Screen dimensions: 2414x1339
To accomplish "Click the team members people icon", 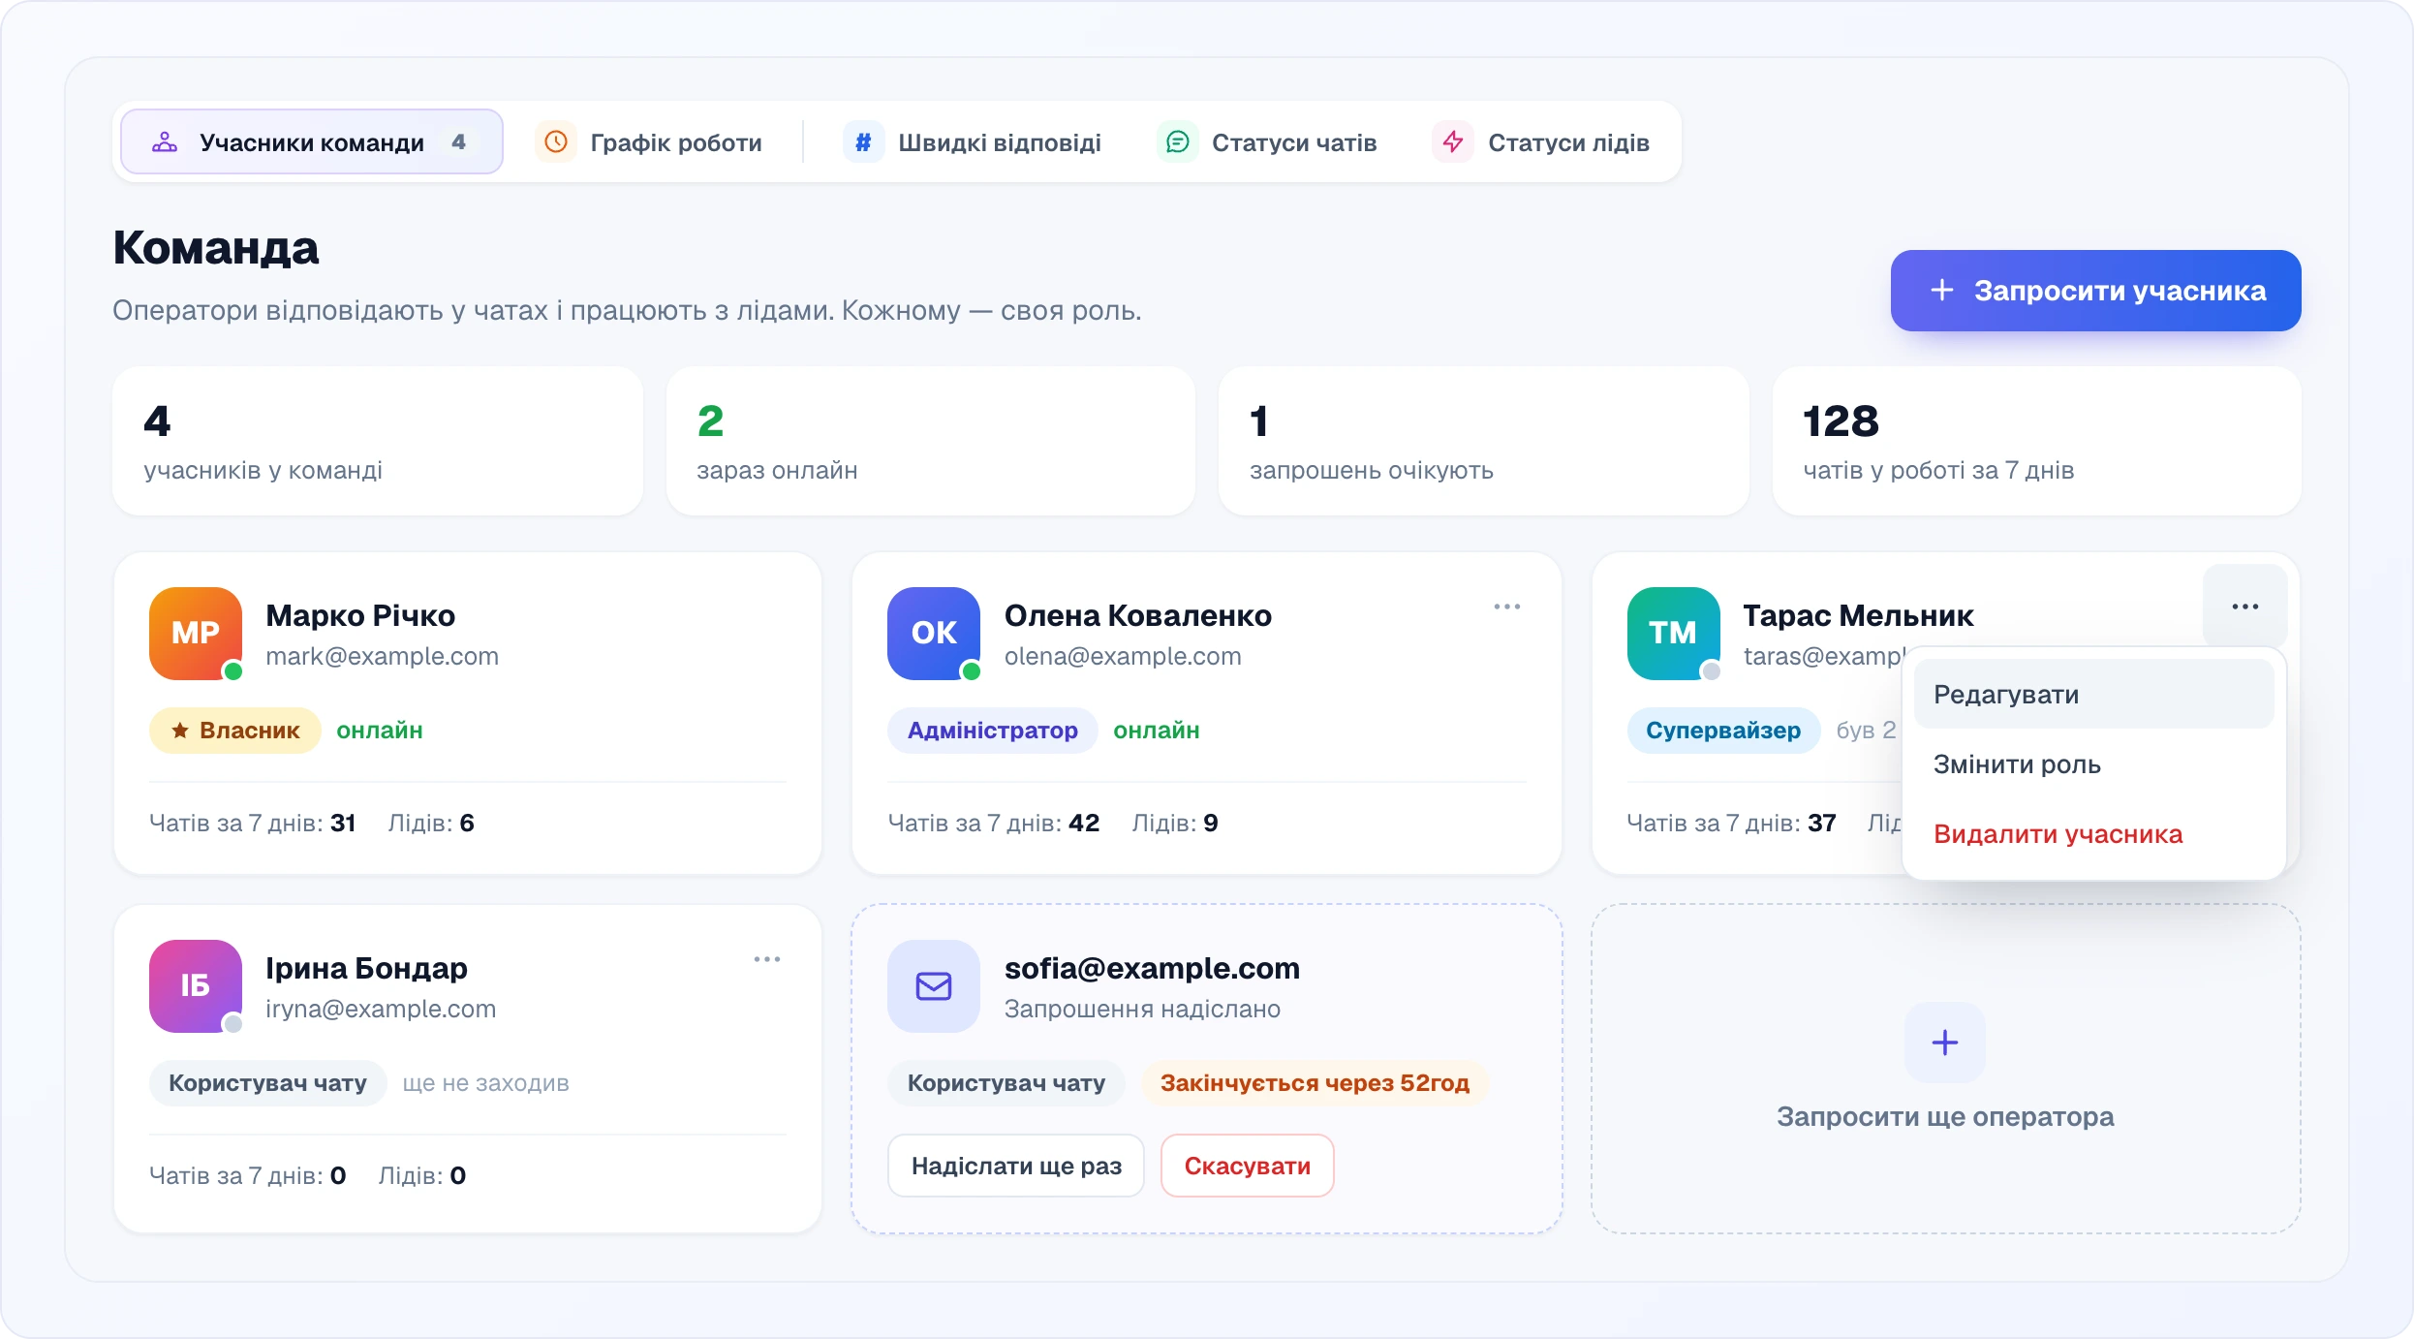I will 165,142.
